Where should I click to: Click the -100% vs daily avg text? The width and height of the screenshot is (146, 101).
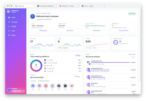point(63,48)
